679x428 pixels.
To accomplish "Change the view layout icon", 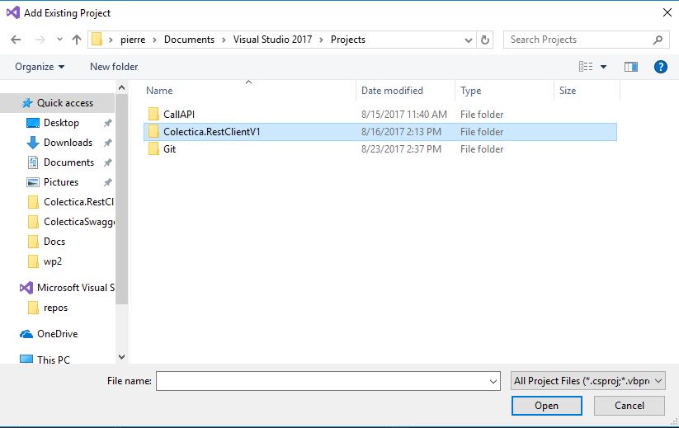I will point(586,67).
